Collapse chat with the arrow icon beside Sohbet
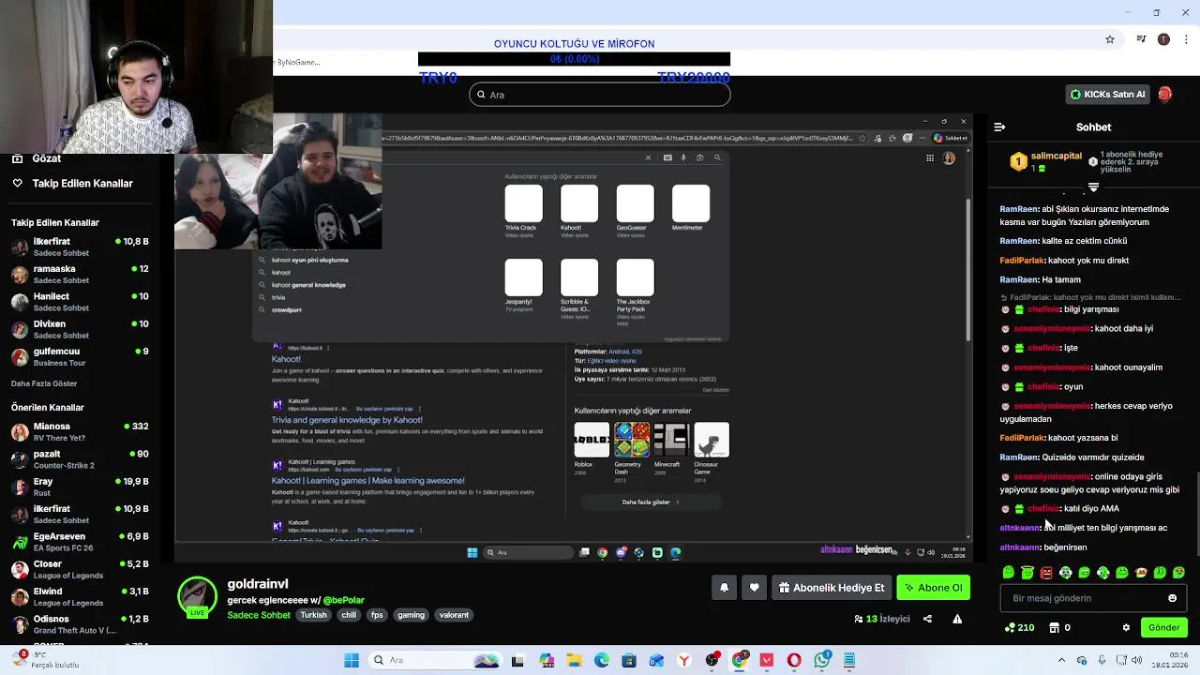This screenshot has height=675, width=1200. pyautogui.click(x=999, y=127)
